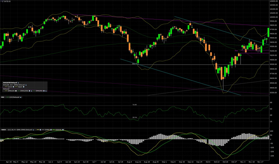Click the Sep 22 date axis label
This screenshot has height=164, width=279.
190,162
